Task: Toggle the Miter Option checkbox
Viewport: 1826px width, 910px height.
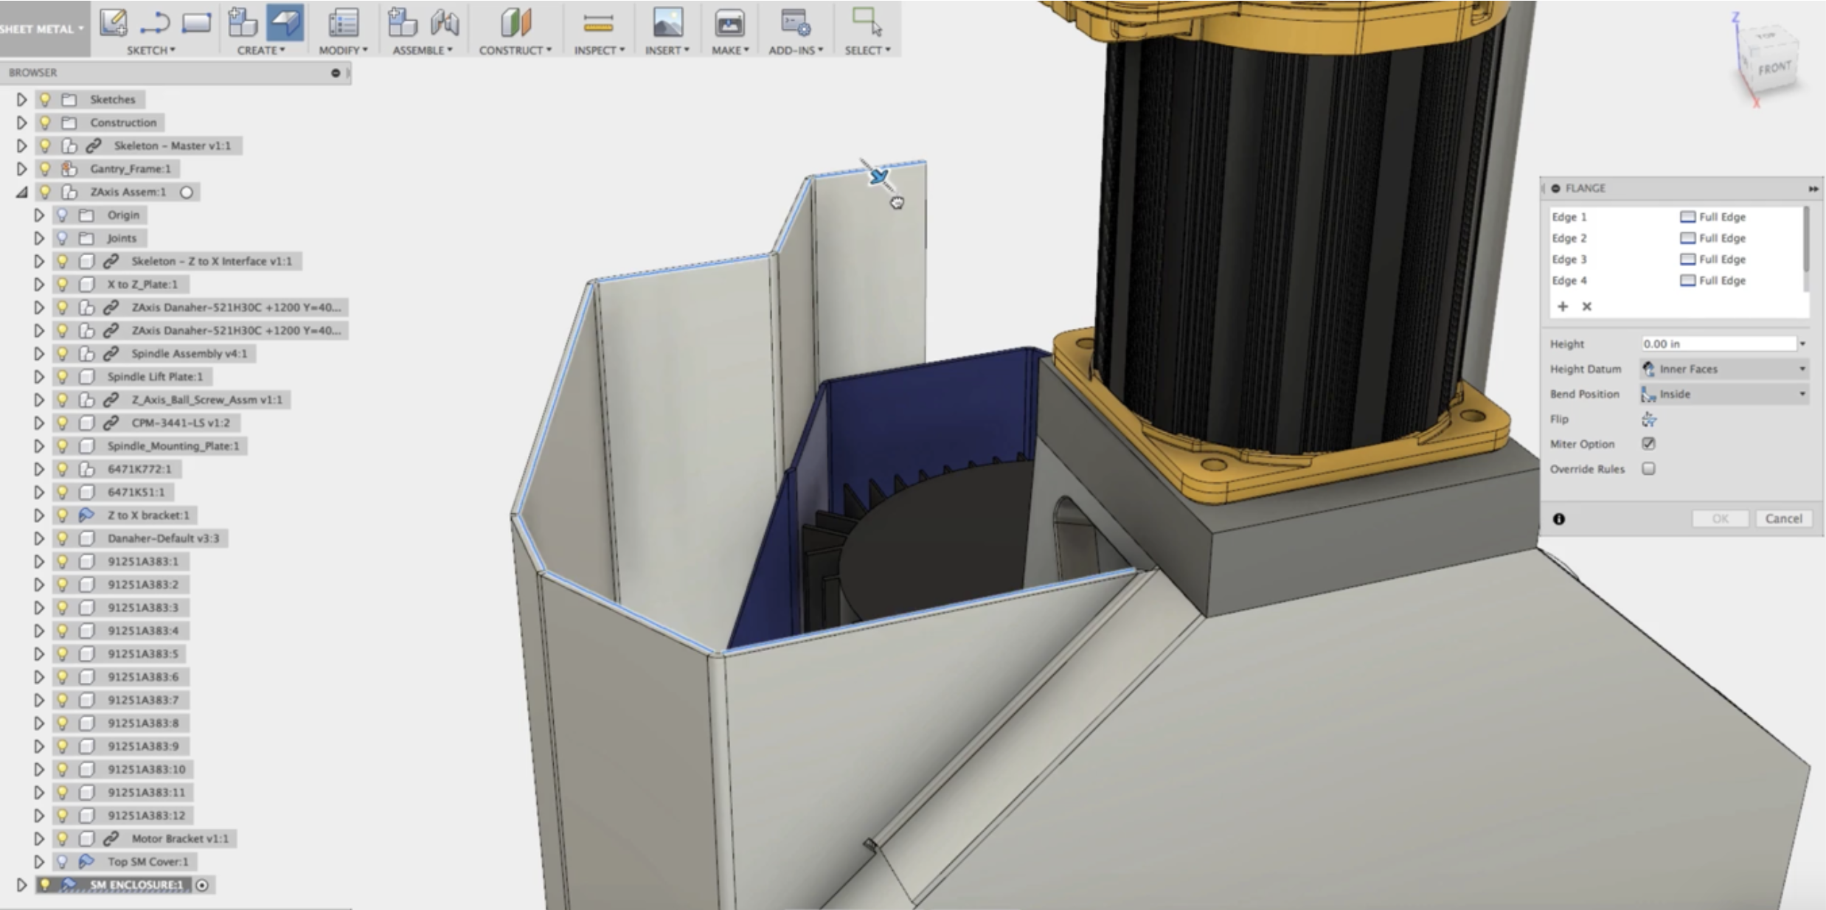Action: coord(1649,444)
